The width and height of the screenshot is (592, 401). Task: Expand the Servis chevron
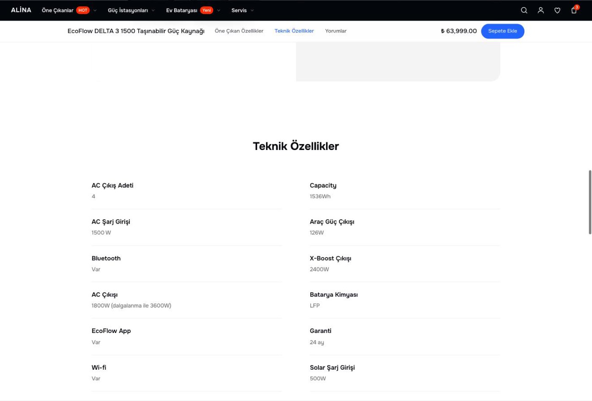252,11
